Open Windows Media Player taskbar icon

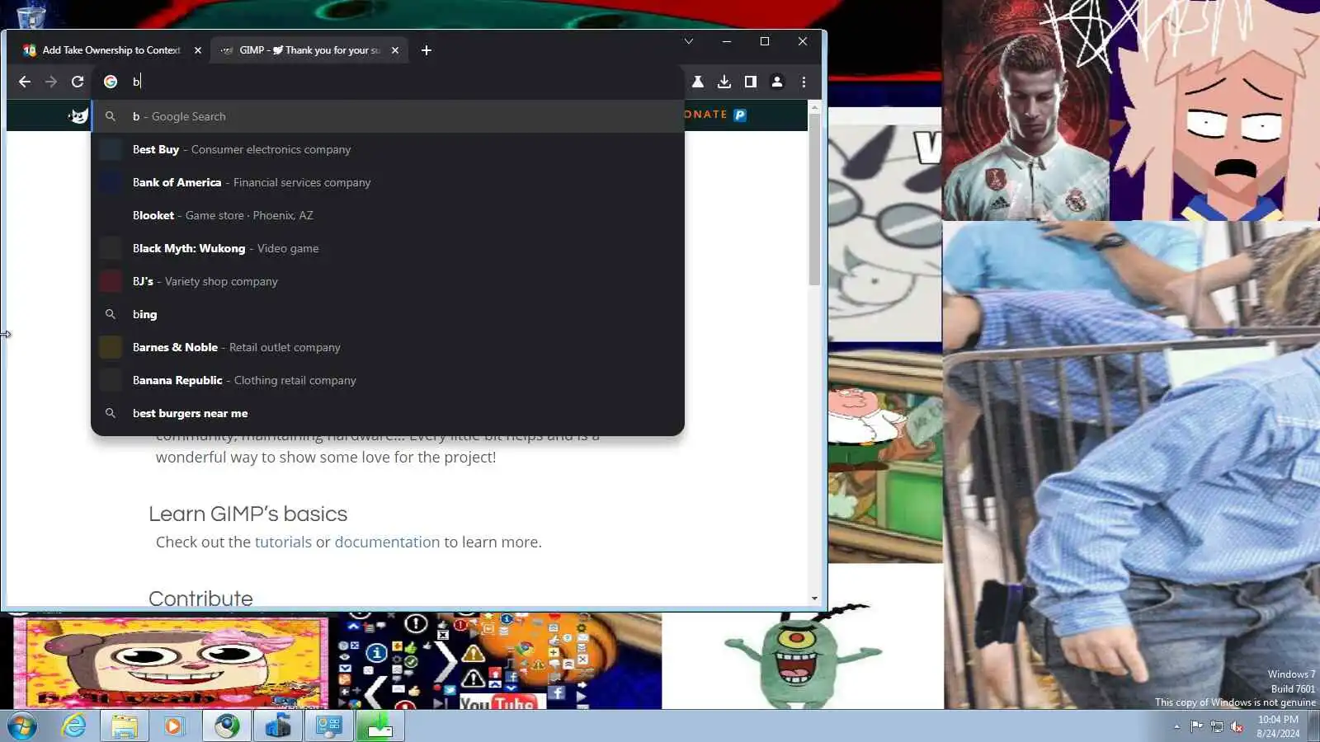[x=173, y=726]
